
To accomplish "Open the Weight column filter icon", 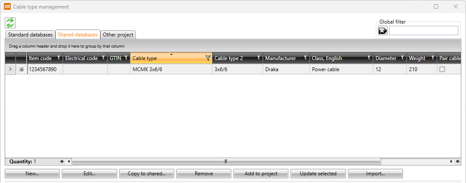I will [x=432, y=58].
